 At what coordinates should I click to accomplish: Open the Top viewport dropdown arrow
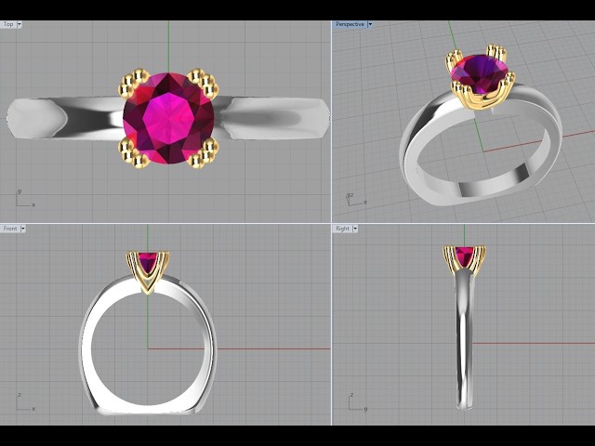click(20, 24)
